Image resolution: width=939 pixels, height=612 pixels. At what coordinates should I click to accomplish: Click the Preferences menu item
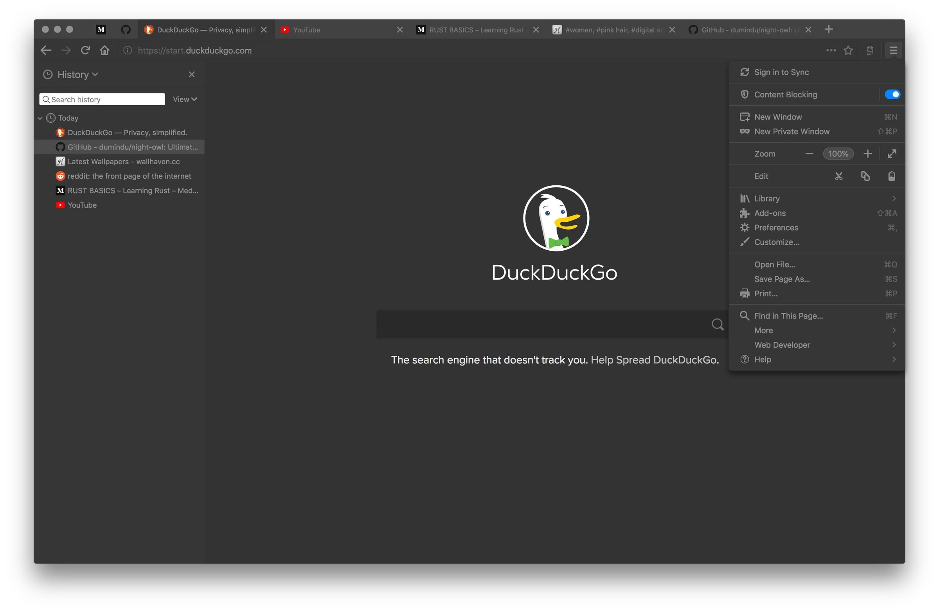click(x=774, y=227)
